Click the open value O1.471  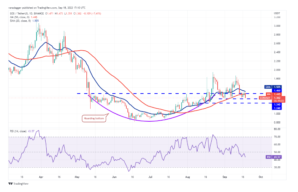49,13
